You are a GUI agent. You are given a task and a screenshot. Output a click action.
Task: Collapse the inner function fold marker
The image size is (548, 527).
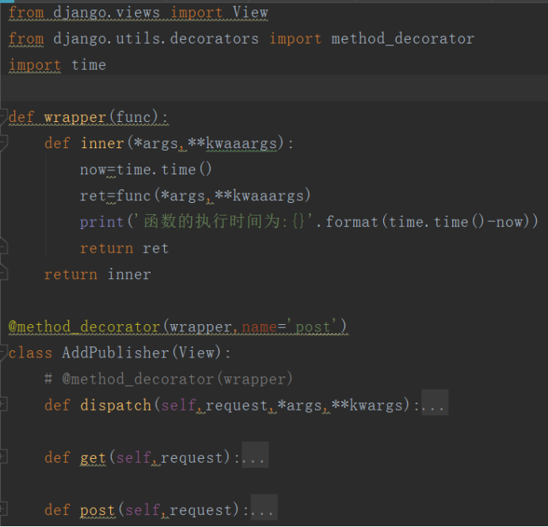coord(3,143)
